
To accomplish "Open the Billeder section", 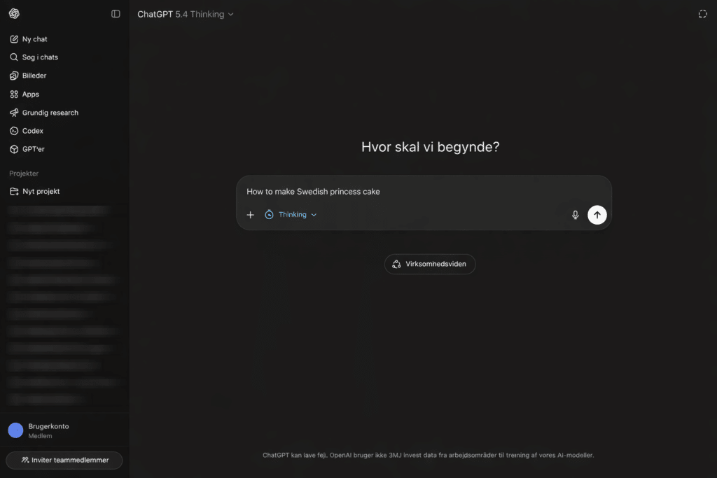I will point(33,75).
